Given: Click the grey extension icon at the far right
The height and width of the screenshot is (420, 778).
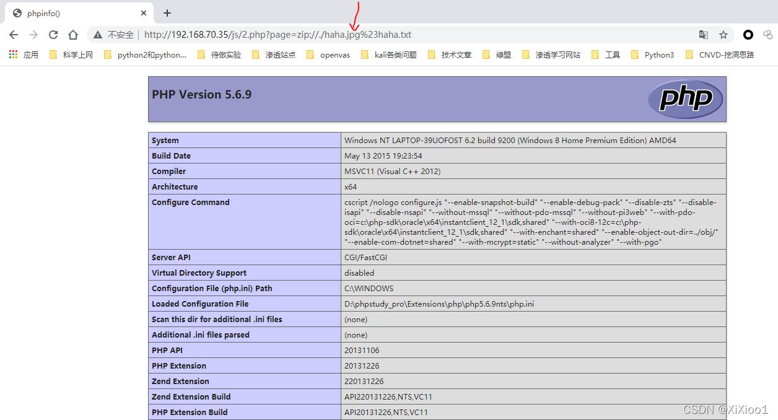Looking at the screenshot, I should (768, 35).
